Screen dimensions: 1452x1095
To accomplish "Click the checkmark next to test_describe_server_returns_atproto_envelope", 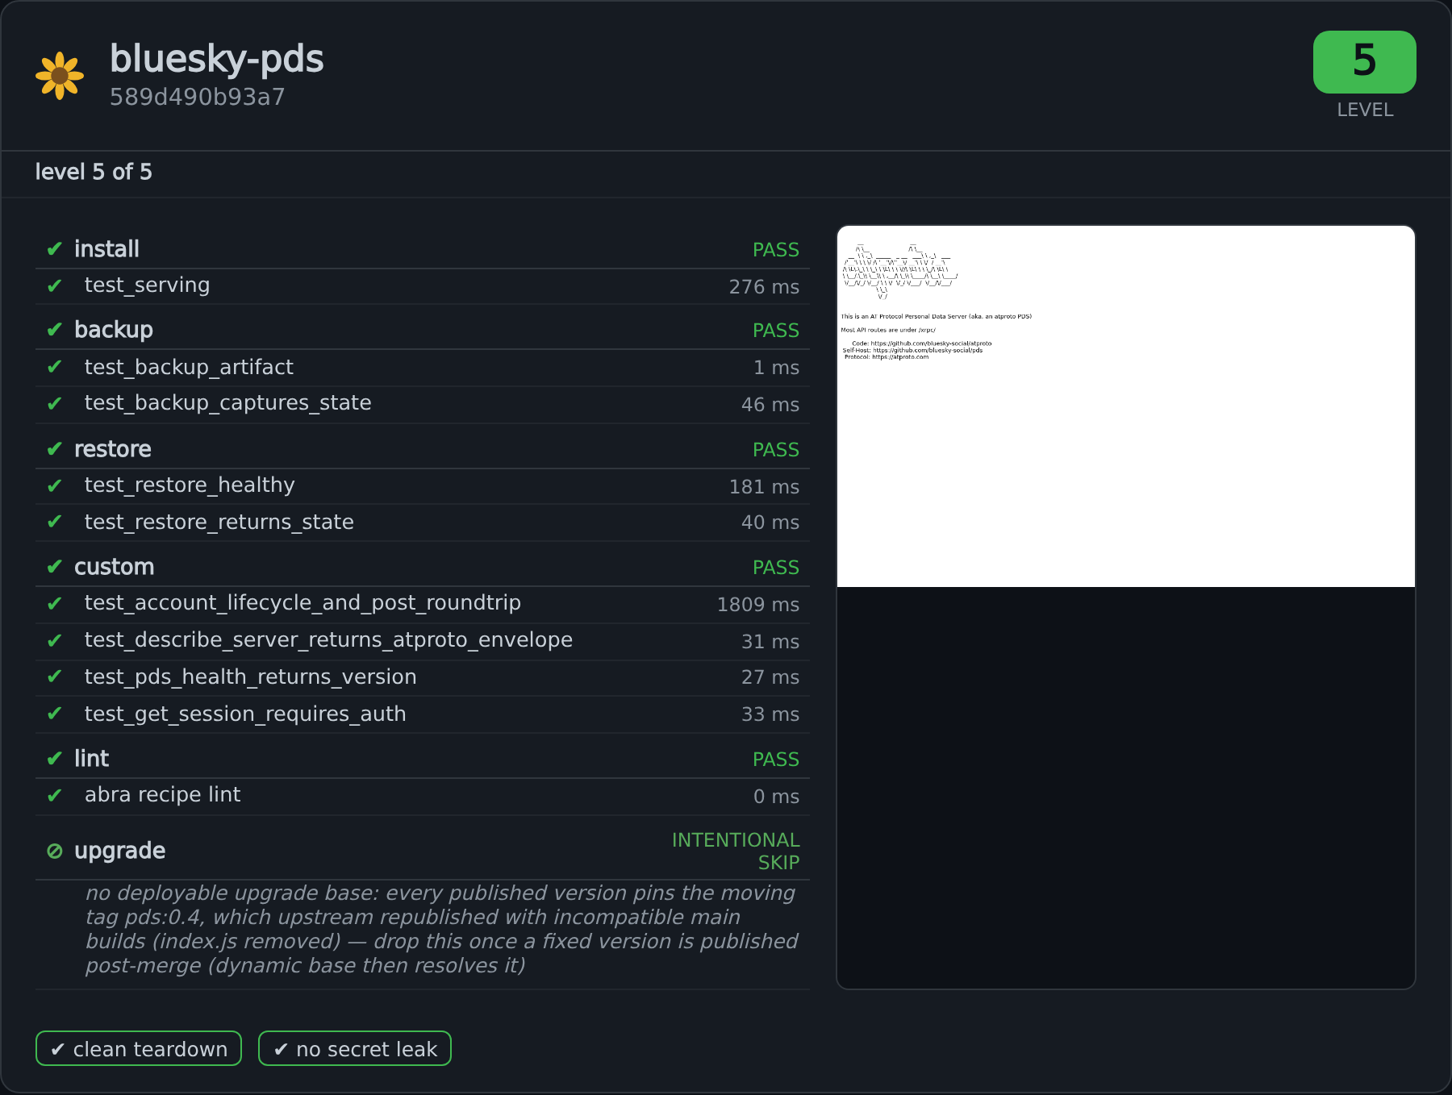I will pos(55,641).
